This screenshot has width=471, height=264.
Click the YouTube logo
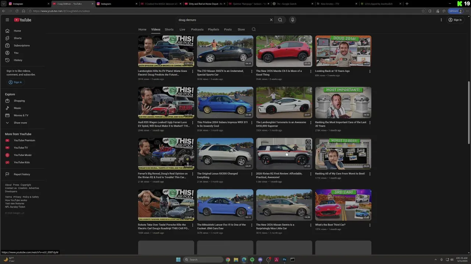click(x=22, y=20)
